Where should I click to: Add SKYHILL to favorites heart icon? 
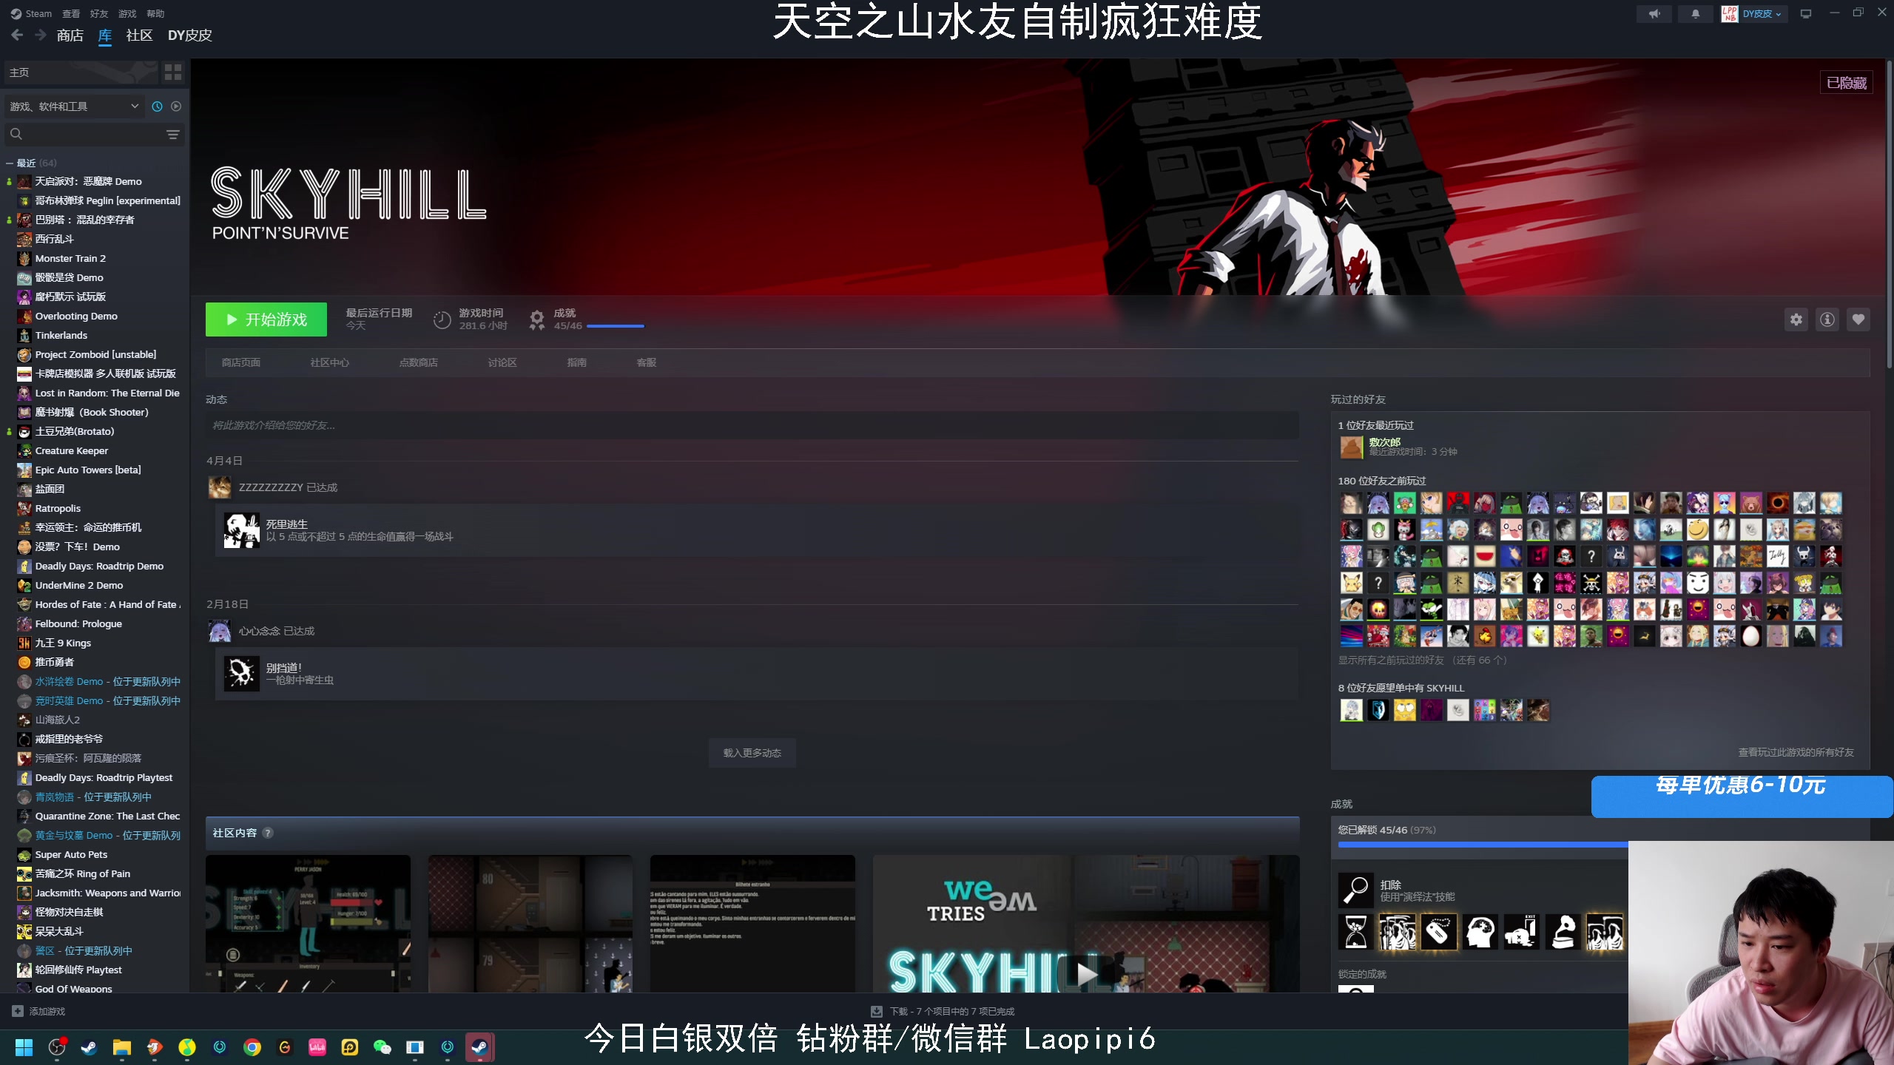1858,319
